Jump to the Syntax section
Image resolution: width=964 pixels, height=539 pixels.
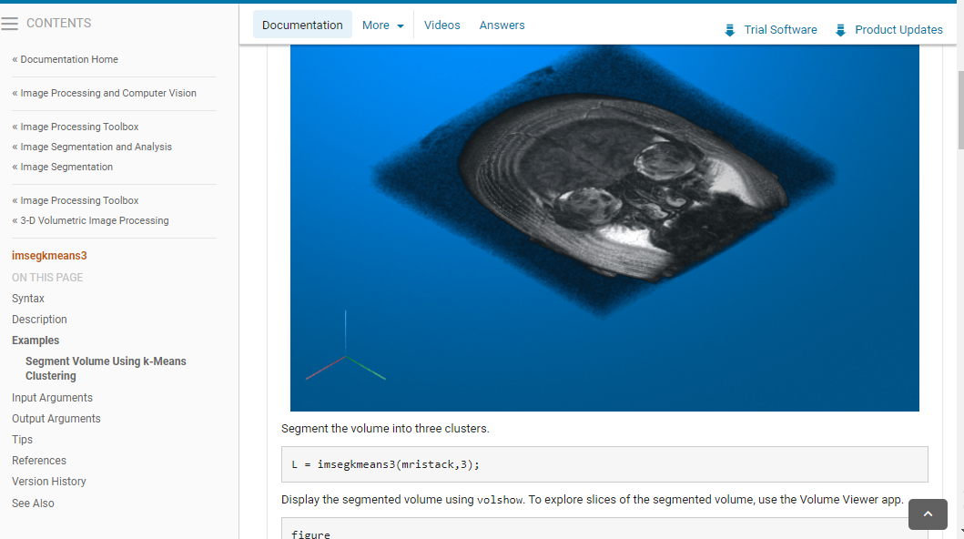[x=28, y=298]
